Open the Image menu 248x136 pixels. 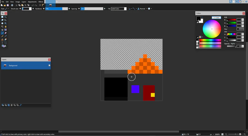coord(18,2)
